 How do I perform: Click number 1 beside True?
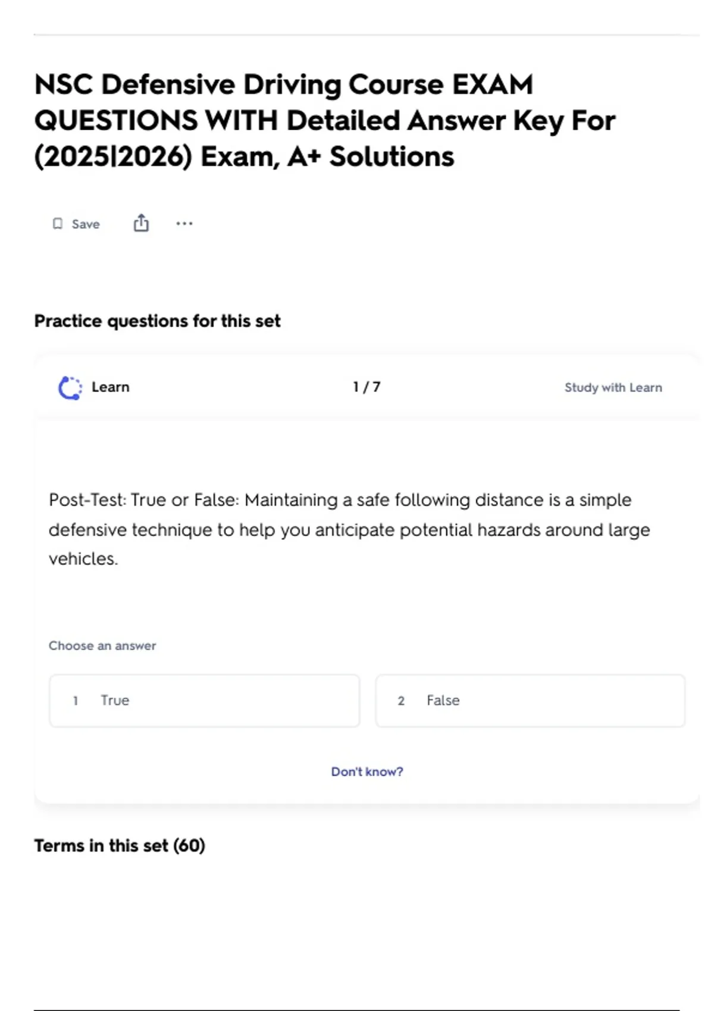76,701
